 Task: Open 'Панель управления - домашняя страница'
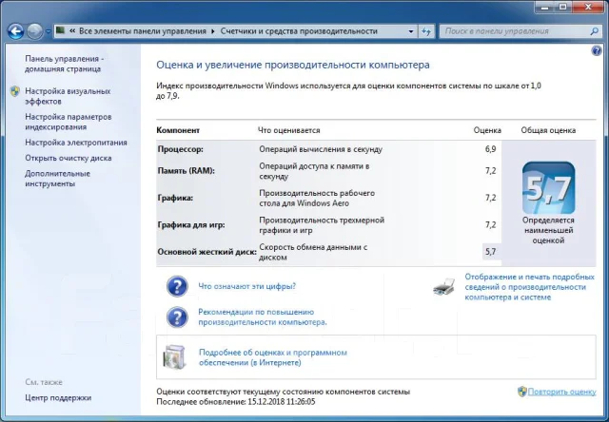pyautogui.click(x=64, y=64)
